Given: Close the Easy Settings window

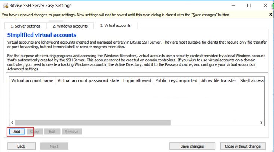Looking at the screenshot, I should [265, 6].
